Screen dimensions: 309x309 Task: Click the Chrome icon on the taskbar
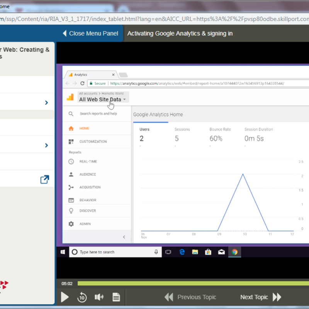tap(234, 252)
